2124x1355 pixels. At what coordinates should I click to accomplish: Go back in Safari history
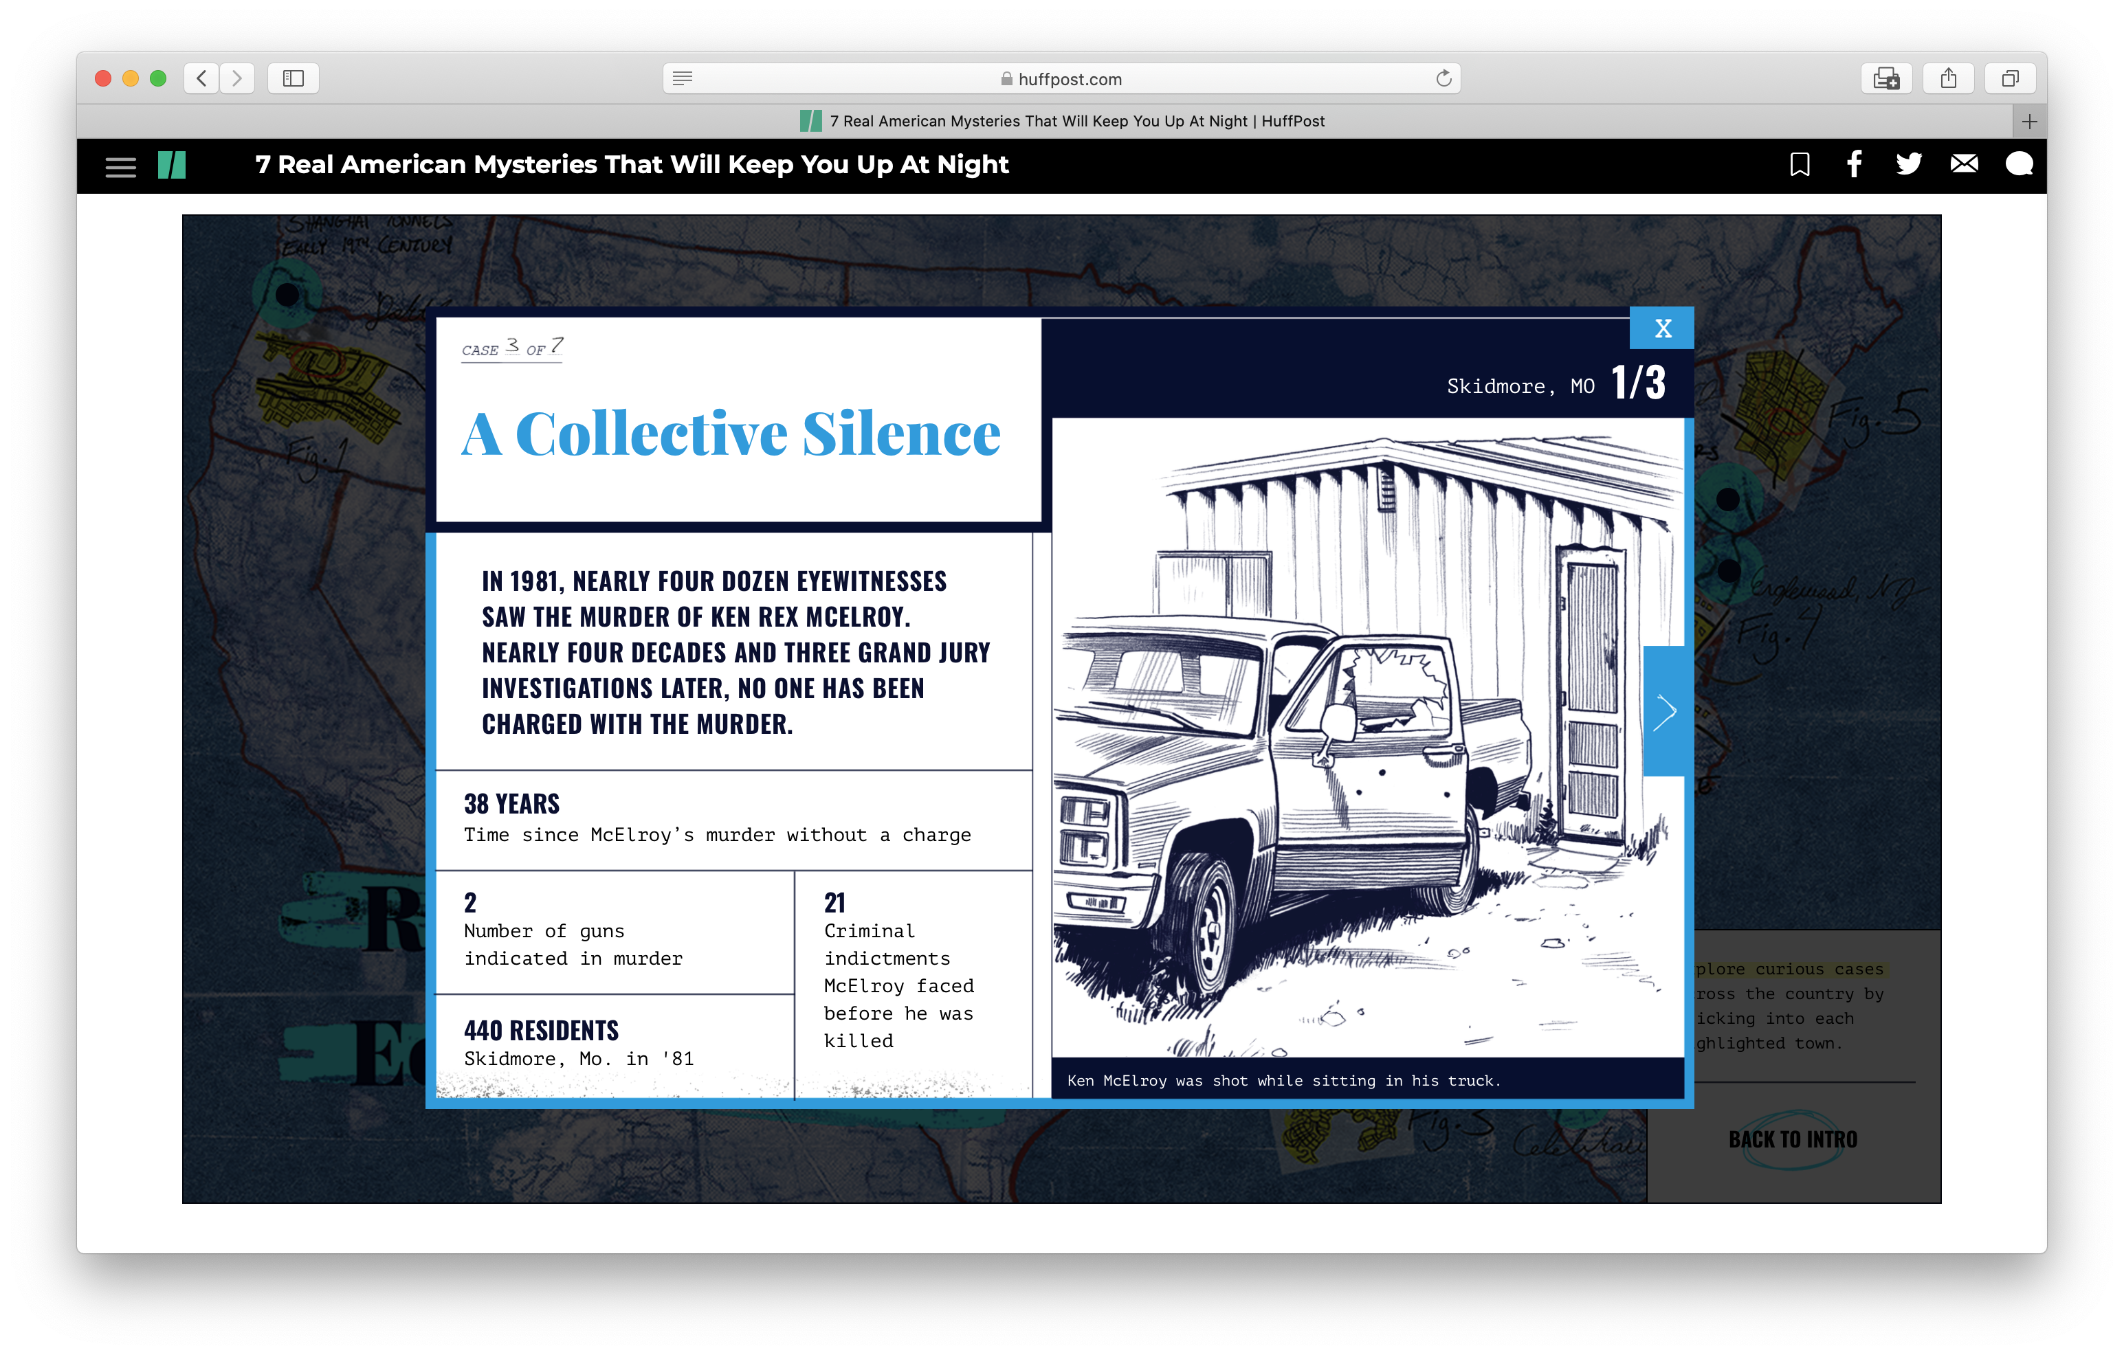click(x=202, y=78)
